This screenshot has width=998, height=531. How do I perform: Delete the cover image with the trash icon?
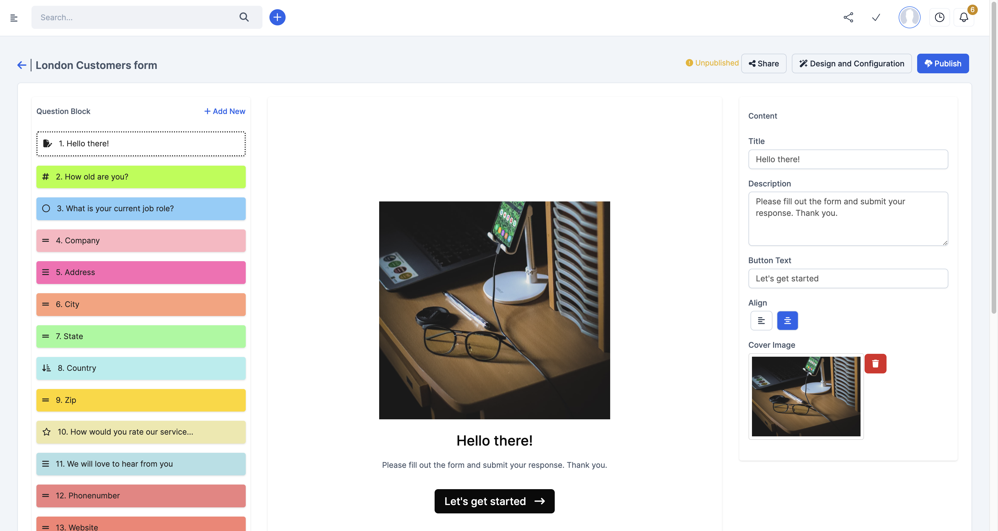(x=876, y=363)
